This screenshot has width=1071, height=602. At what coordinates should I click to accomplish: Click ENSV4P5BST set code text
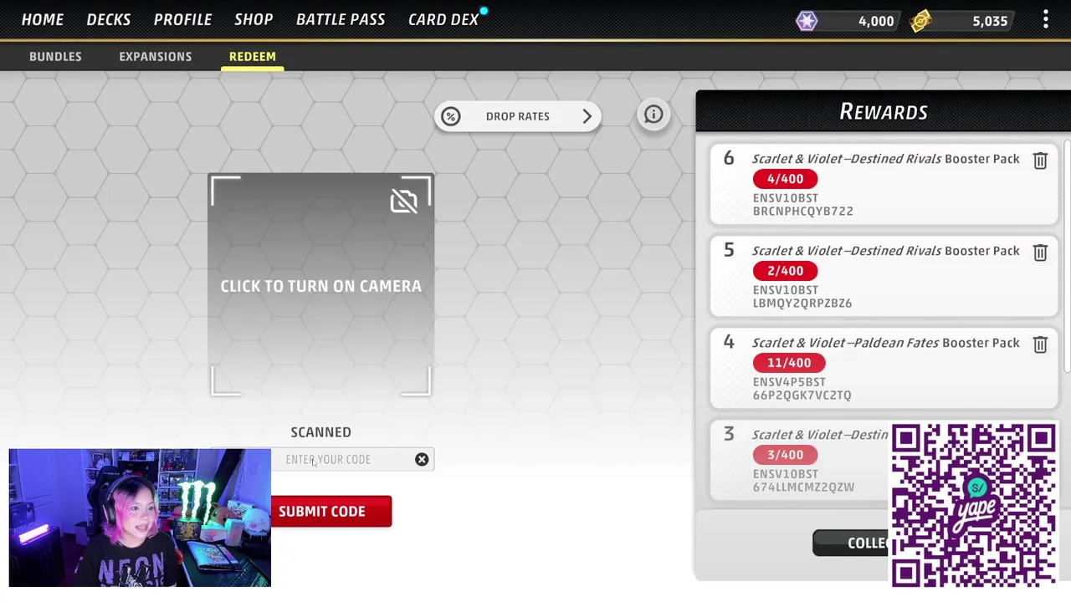(789, 382)
